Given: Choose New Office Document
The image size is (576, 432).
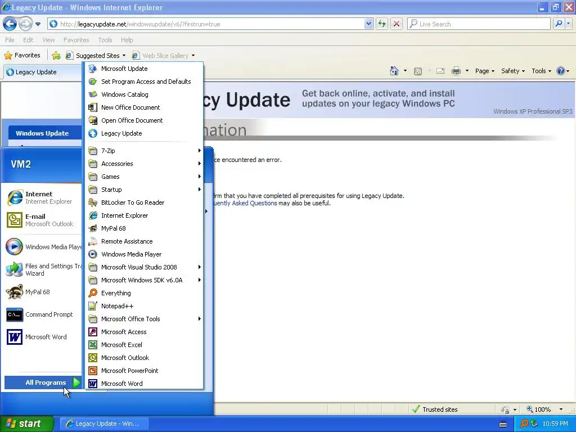Looking at the screenshot, I should (144, 107).
